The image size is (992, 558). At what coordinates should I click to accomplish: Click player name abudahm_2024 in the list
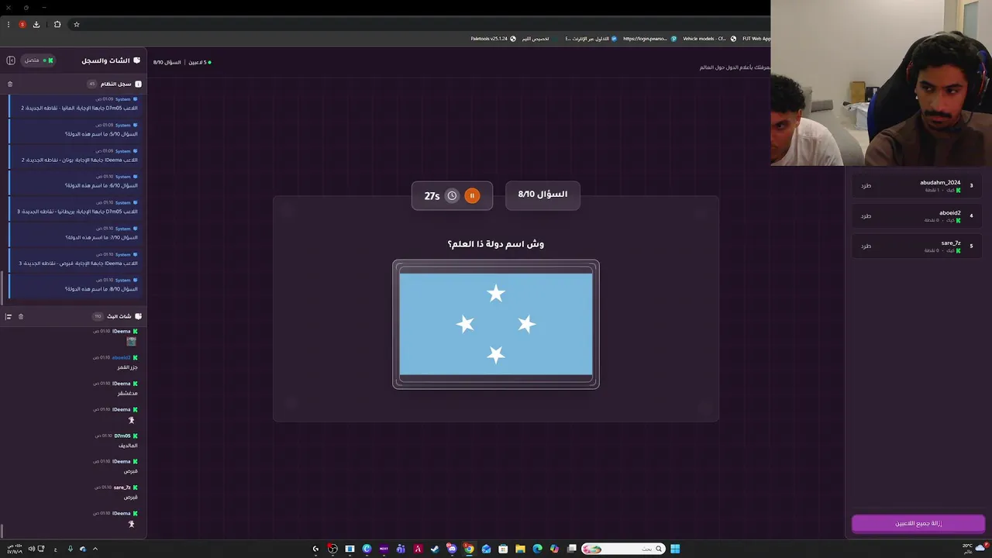tap(940, 183)
